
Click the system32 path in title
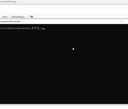[x=7, y=21]
